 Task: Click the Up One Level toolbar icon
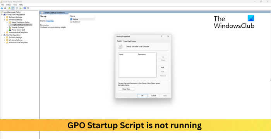pos(10,8)
